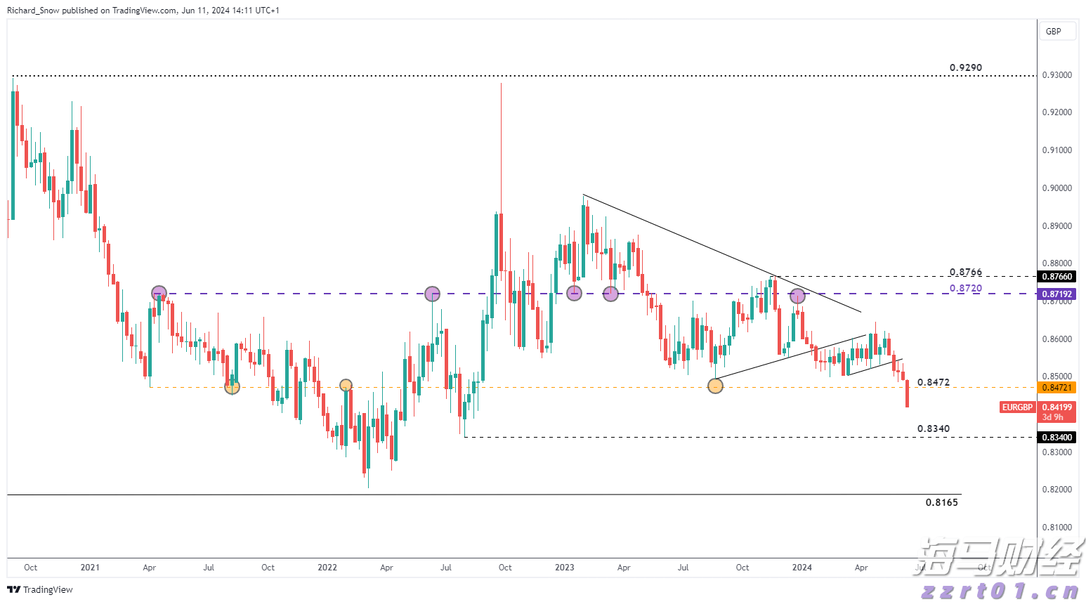The width and height of the screenshot is (1086, 602).
Task: Select orange circle at rising trendline start
Action: tap(715, 386)
